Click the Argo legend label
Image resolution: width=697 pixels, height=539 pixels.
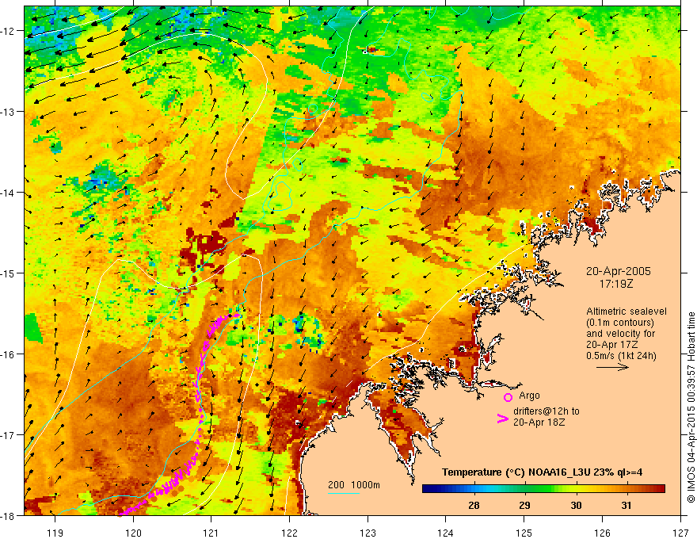coord(529,396)
